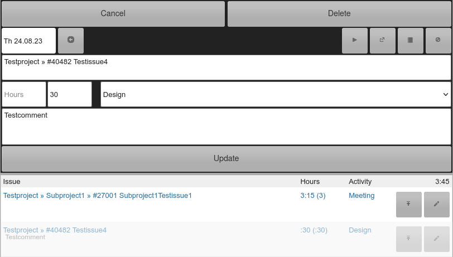Click the list/notes icon in toolbar
The height and width of the screenshot is (257, 453).
pyautogui.click(x=410, y=41)
